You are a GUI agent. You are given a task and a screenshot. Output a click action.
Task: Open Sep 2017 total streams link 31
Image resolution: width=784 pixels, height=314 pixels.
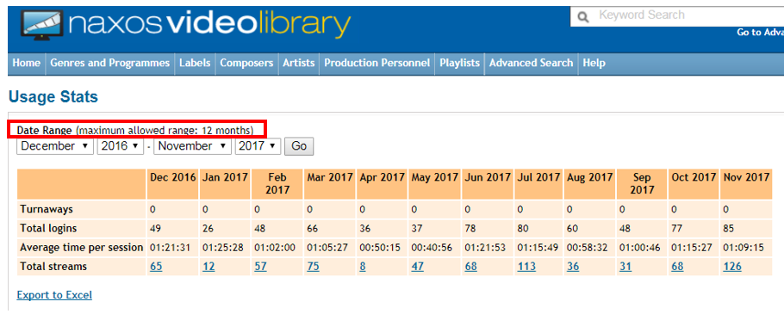point(625,267)
